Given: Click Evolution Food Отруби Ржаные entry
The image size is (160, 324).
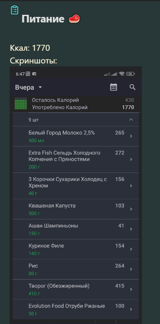Looking at the screenshot, I should (x=76, y=309).
